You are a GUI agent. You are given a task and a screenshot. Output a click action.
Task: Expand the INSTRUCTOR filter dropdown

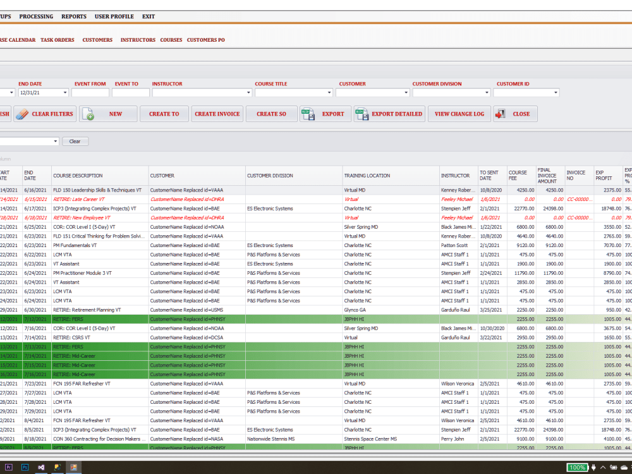(x=248, y=92)
